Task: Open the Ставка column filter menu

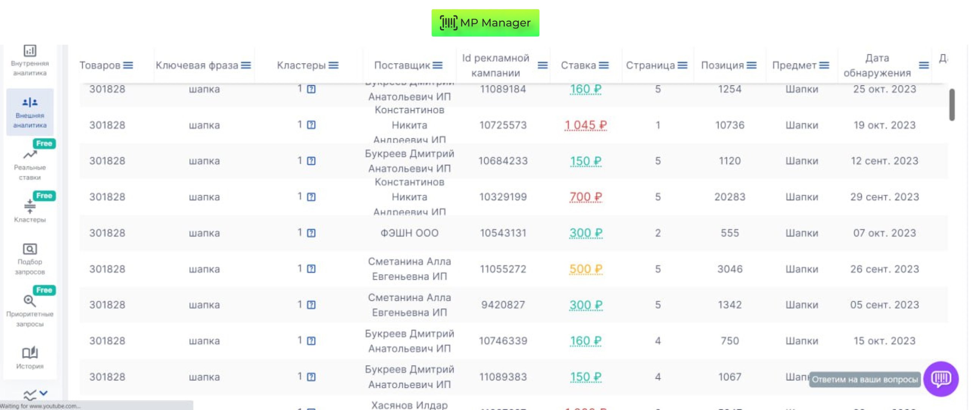Action: tap(604, 65)
